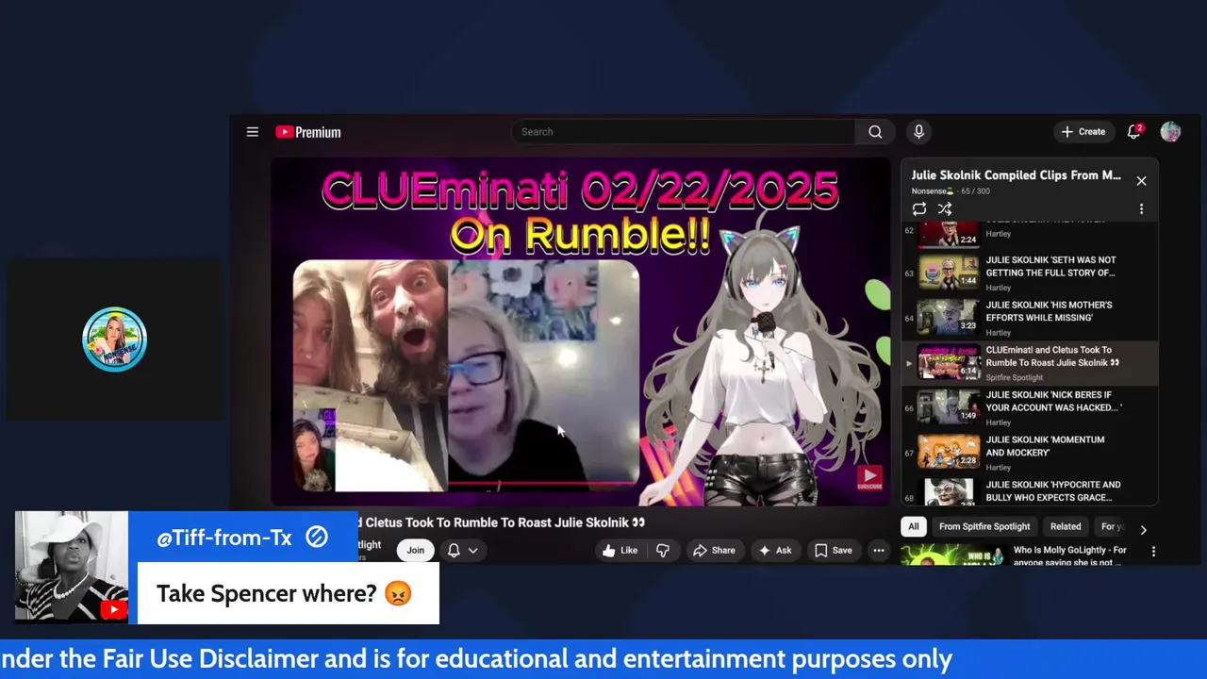Open the 6:14 CLUEminati playlist thumbnail
1207x679 pixels.
tap(949, 362)
